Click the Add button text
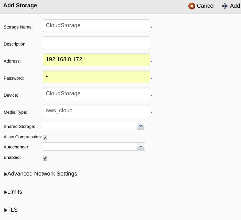Screen dimensions: 241x220 [x=235, y=6]
